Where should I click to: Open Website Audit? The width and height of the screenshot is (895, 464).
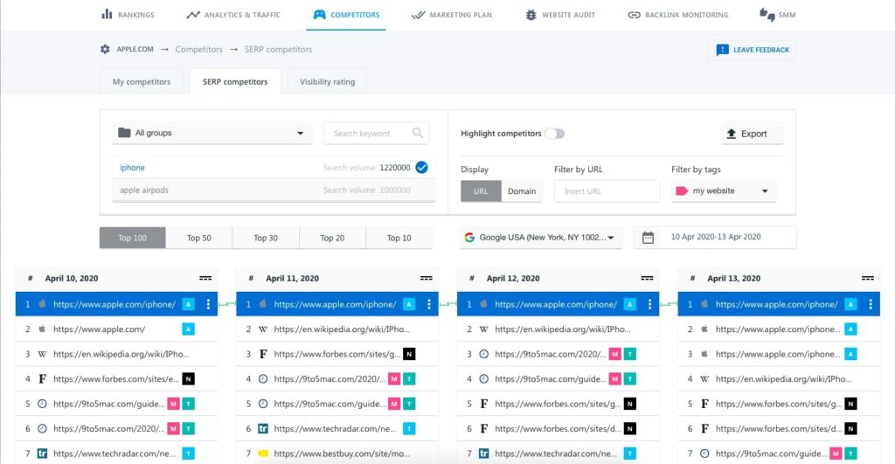560,15
